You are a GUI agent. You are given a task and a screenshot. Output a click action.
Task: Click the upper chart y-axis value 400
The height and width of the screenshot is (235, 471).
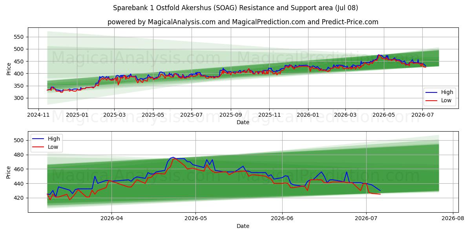(20, 74)
